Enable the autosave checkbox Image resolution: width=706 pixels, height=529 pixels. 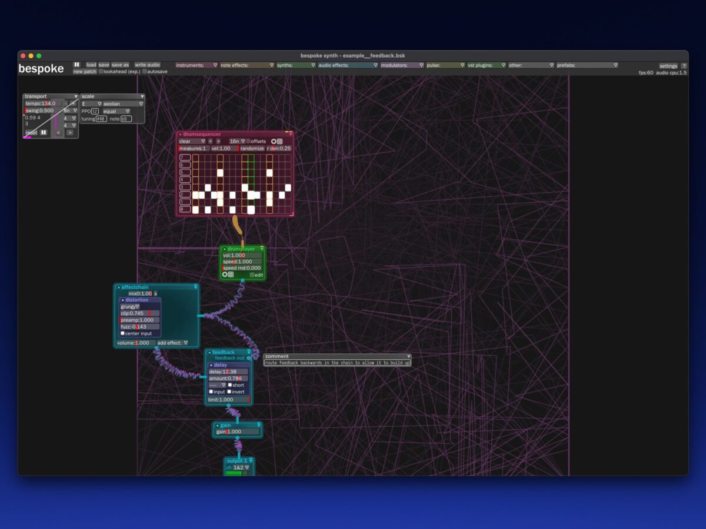tap(145, 72)
